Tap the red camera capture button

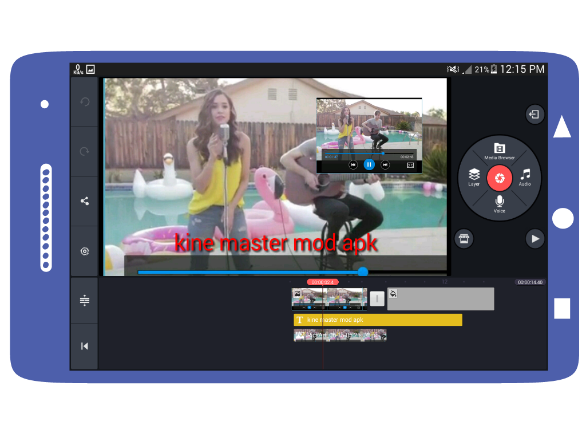point(499,178)
